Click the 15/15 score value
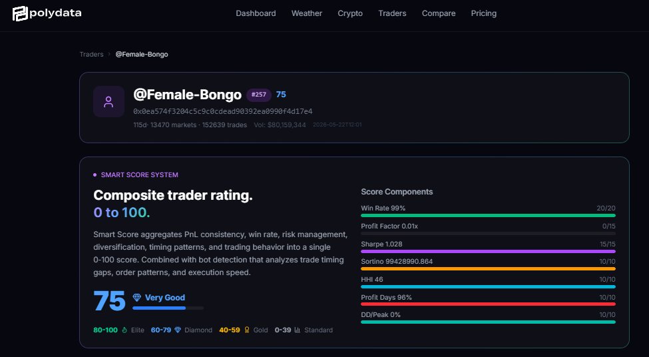 [608, 244]
